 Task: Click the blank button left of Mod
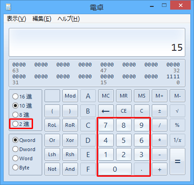[52, 96]
